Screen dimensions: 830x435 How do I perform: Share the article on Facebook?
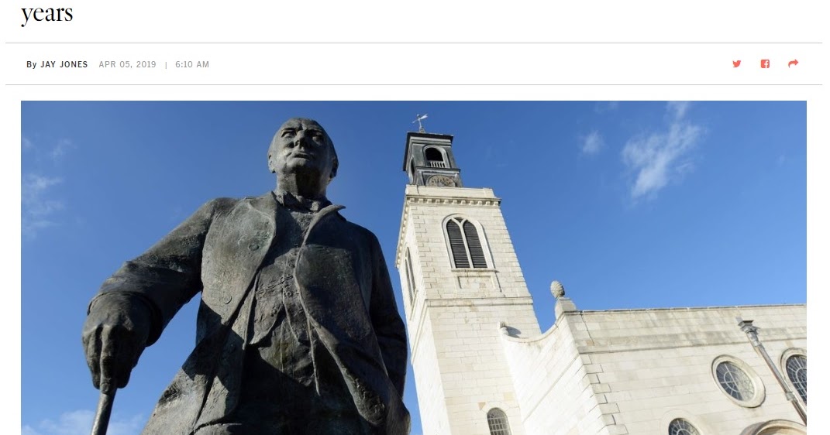pyautogui.click(x=765, y=64)
